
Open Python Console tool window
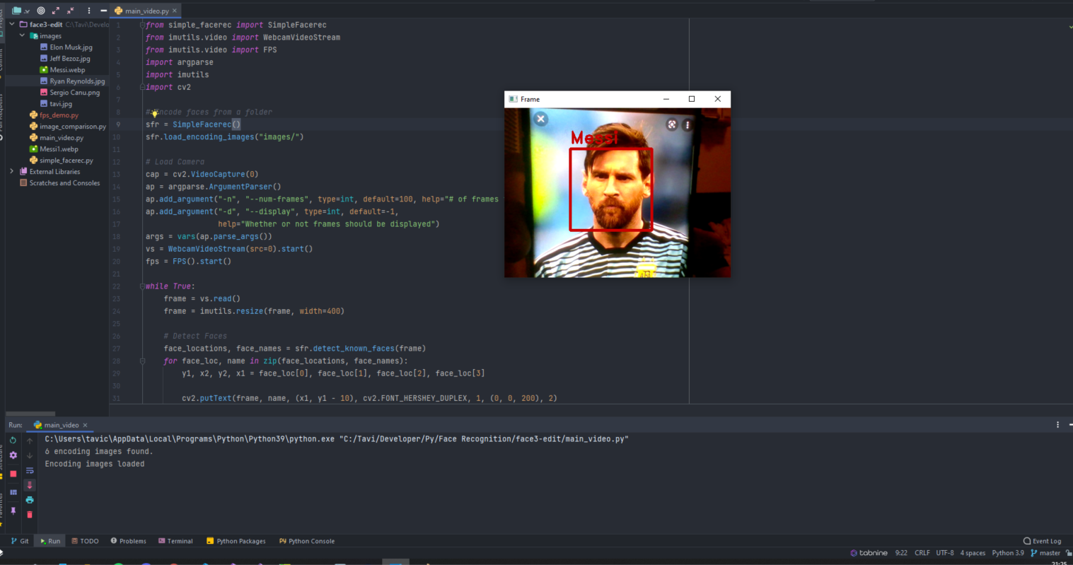[307, 541]
